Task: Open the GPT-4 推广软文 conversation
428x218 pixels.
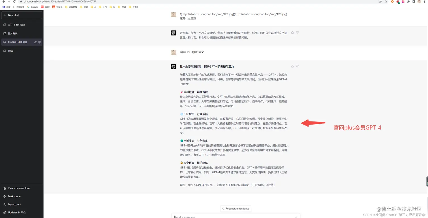Action: tap(22, 25)
